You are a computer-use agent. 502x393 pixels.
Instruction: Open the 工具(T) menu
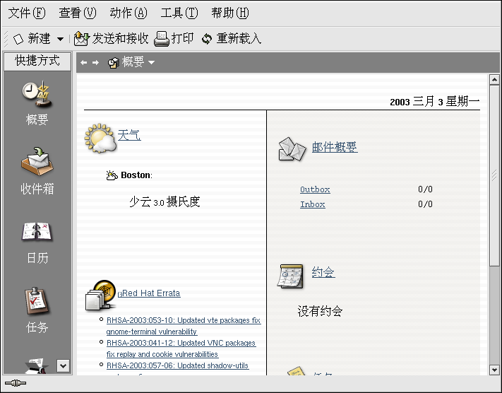pos(179,13)
